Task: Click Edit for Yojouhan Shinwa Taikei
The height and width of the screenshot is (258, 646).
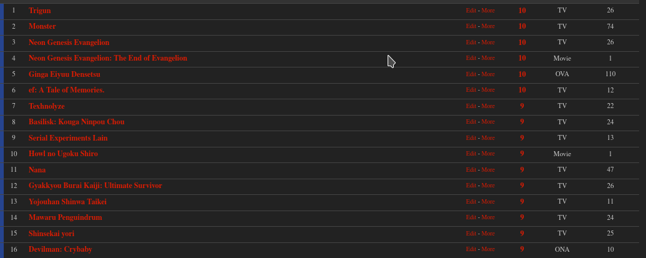Action: (x=471, y=202)
